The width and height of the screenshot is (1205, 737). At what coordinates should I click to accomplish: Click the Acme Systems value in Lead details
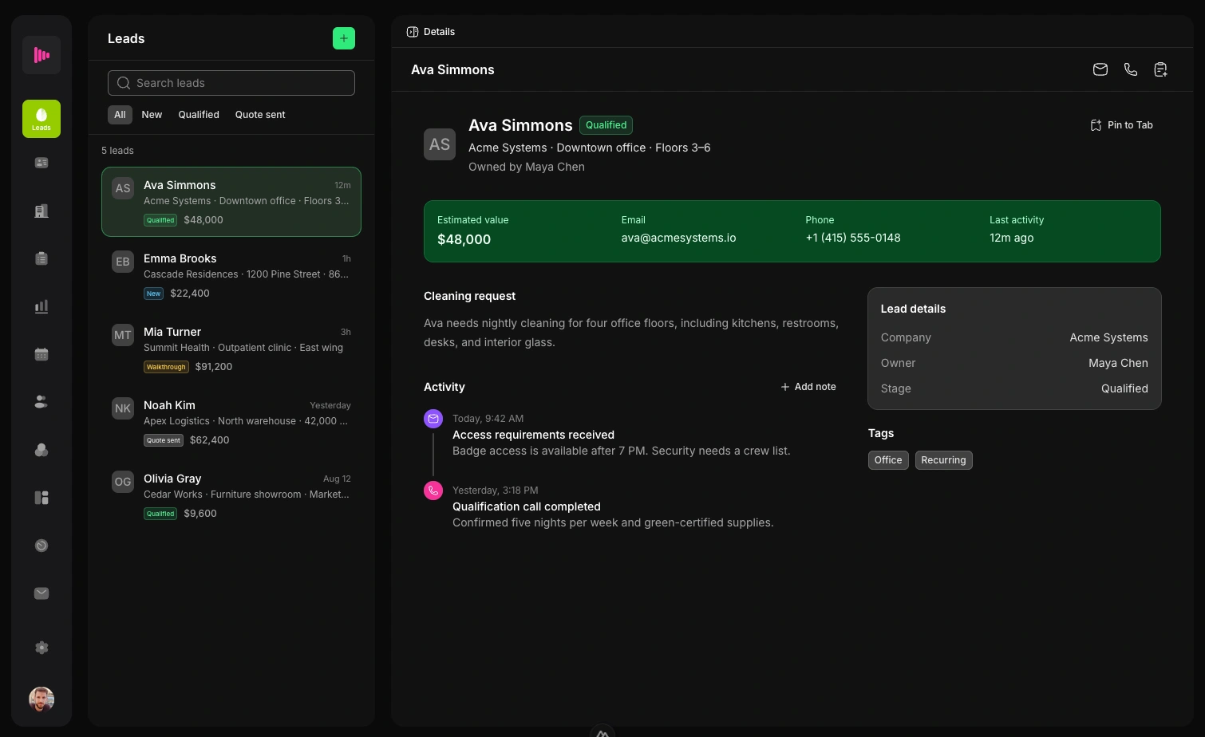pyautogui.click(x=1108, y=337)
